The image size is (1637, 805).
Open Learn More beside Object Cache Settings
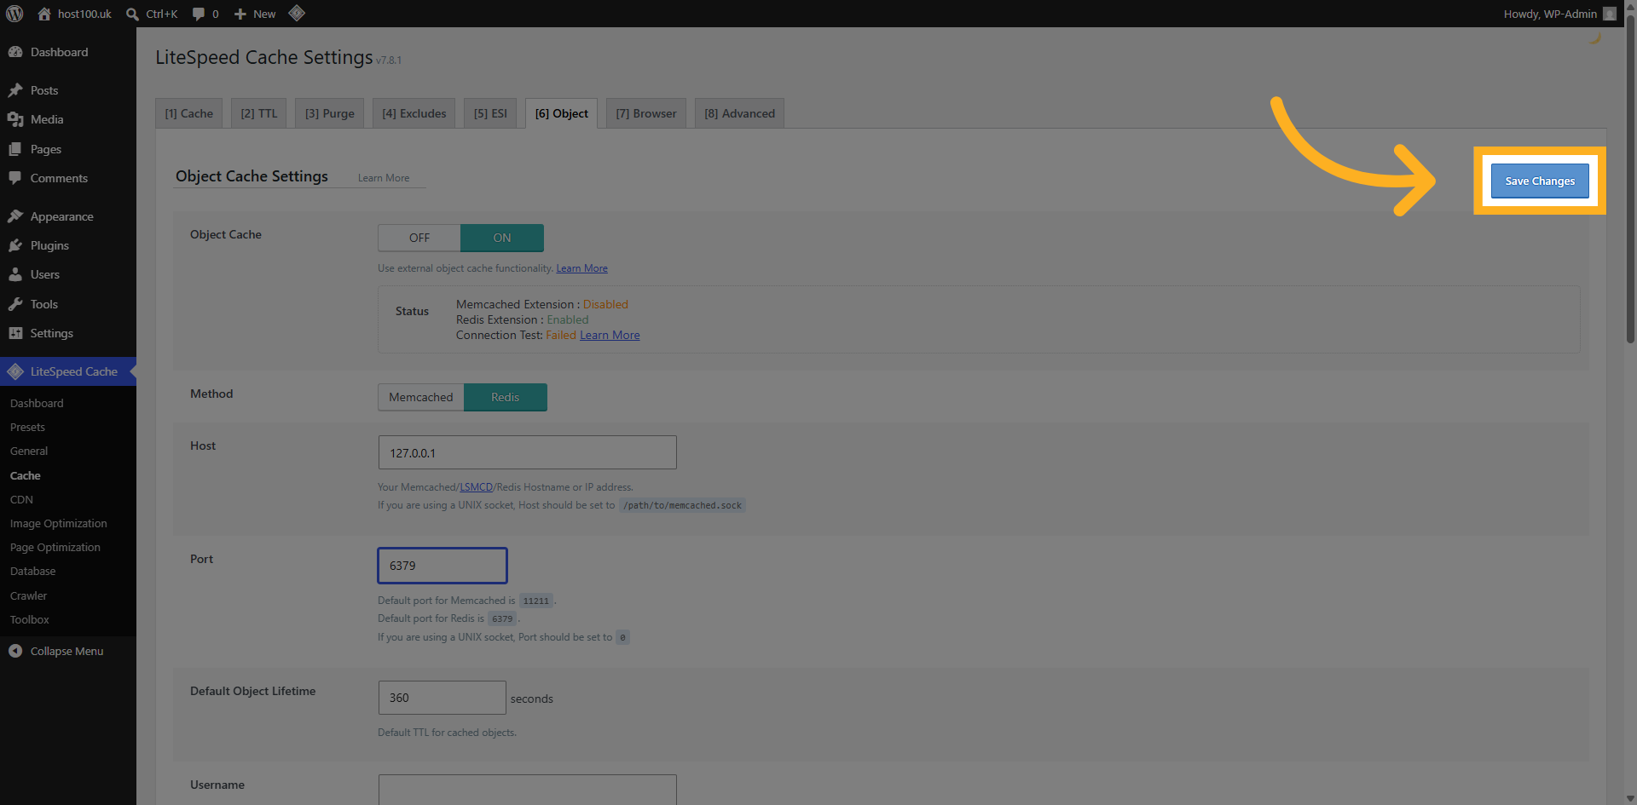(384, 178)
